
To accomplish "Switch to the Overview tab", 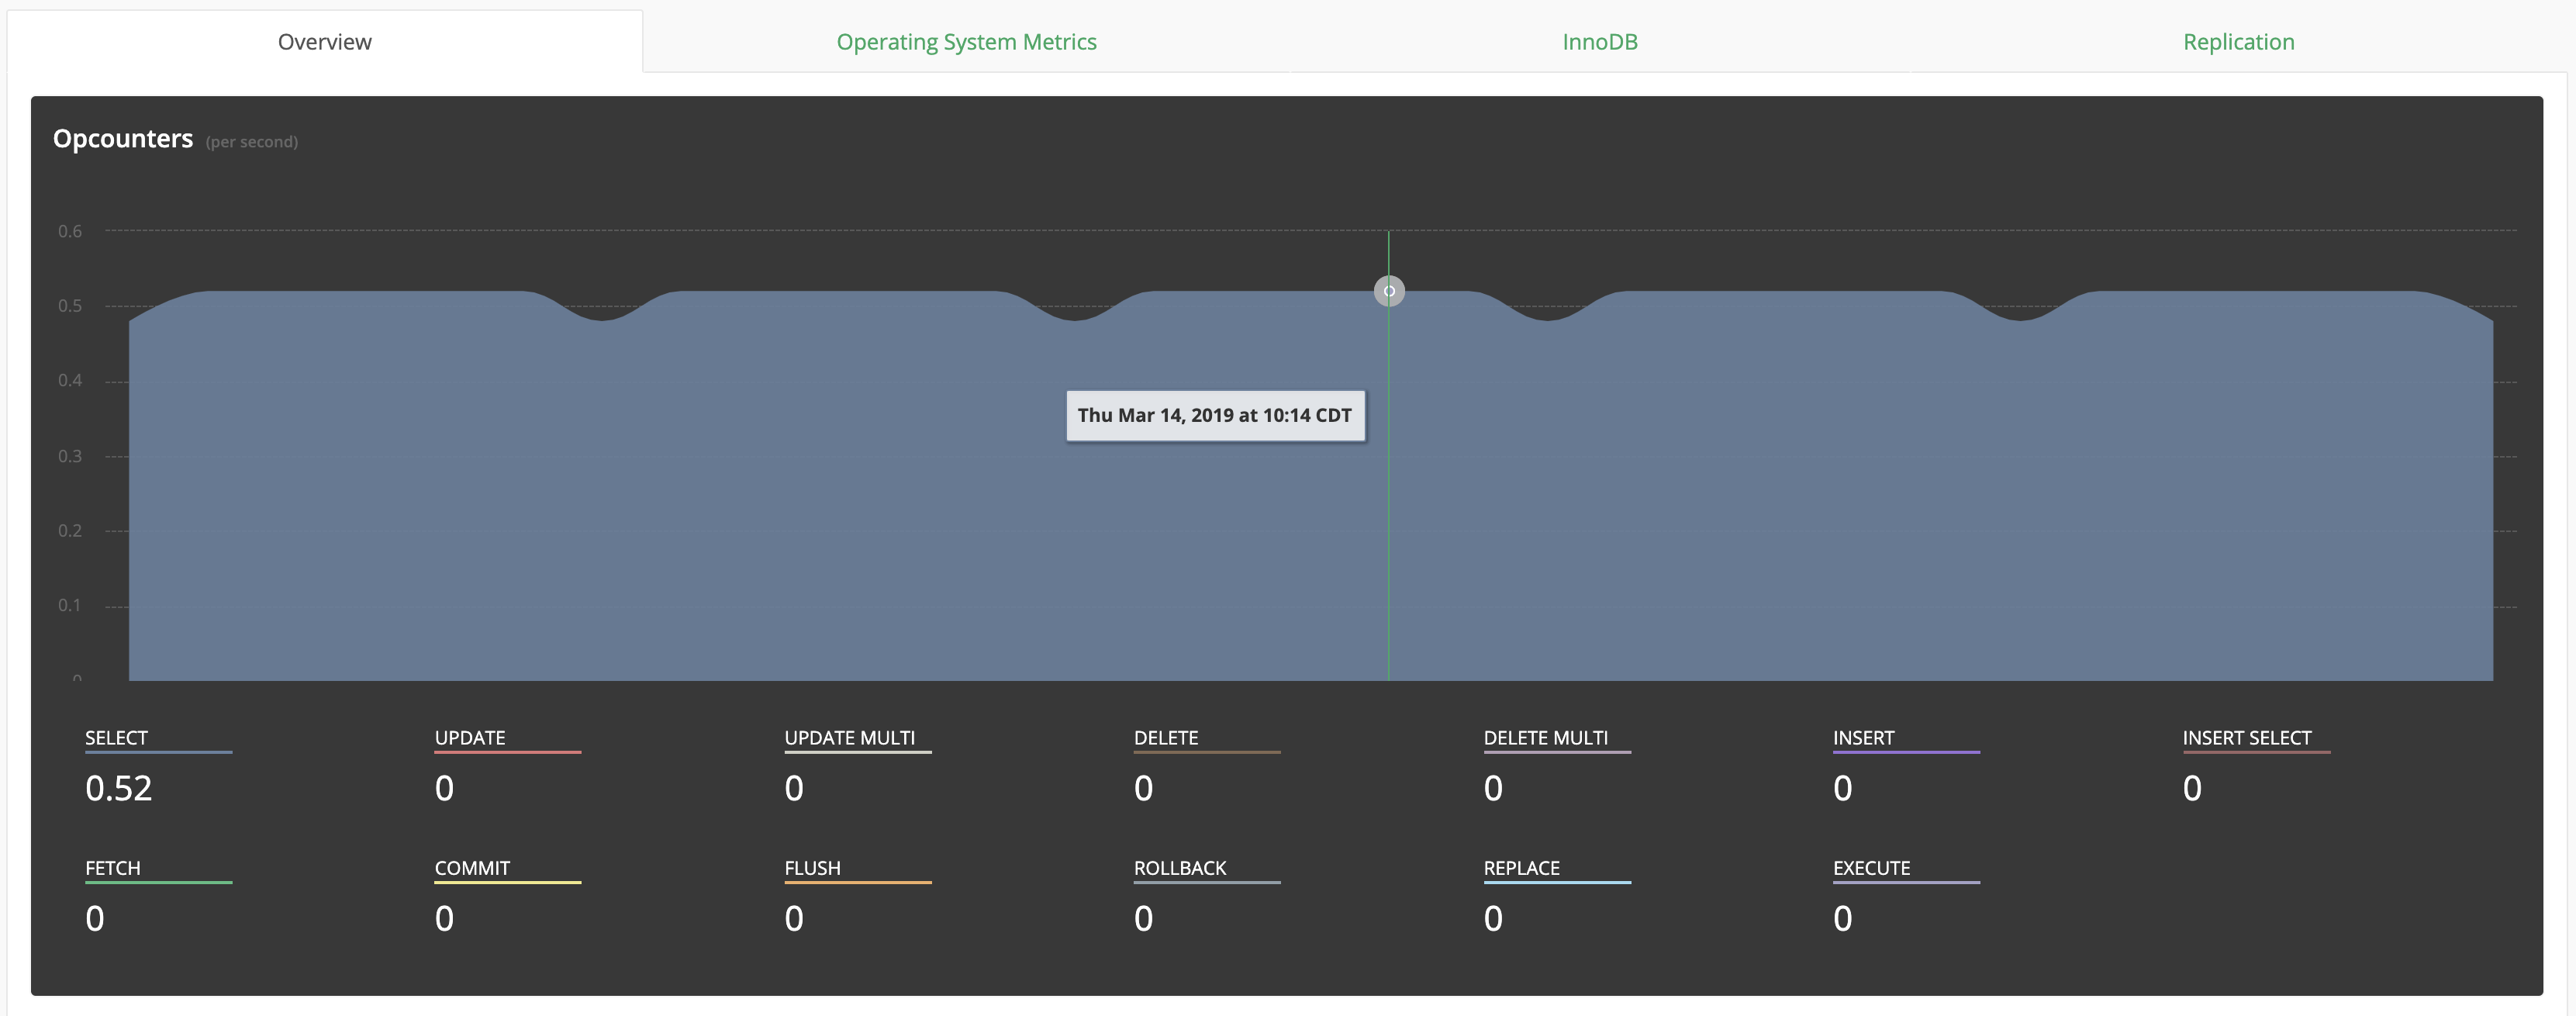I will click(324, 42).
